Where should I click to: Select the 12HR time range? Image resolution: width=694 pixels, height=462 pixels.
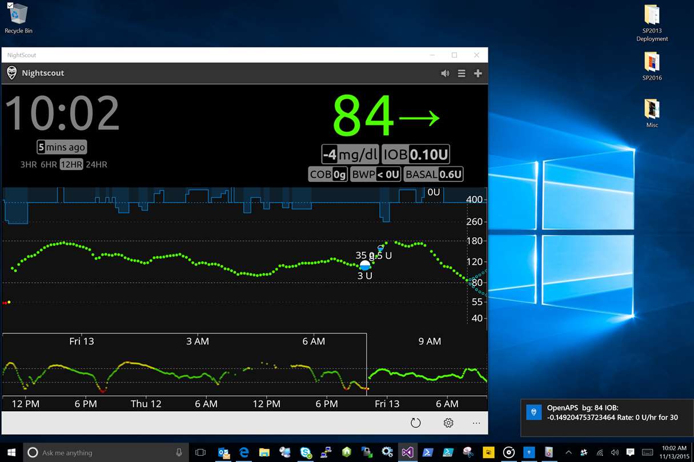tap(71, 164)
